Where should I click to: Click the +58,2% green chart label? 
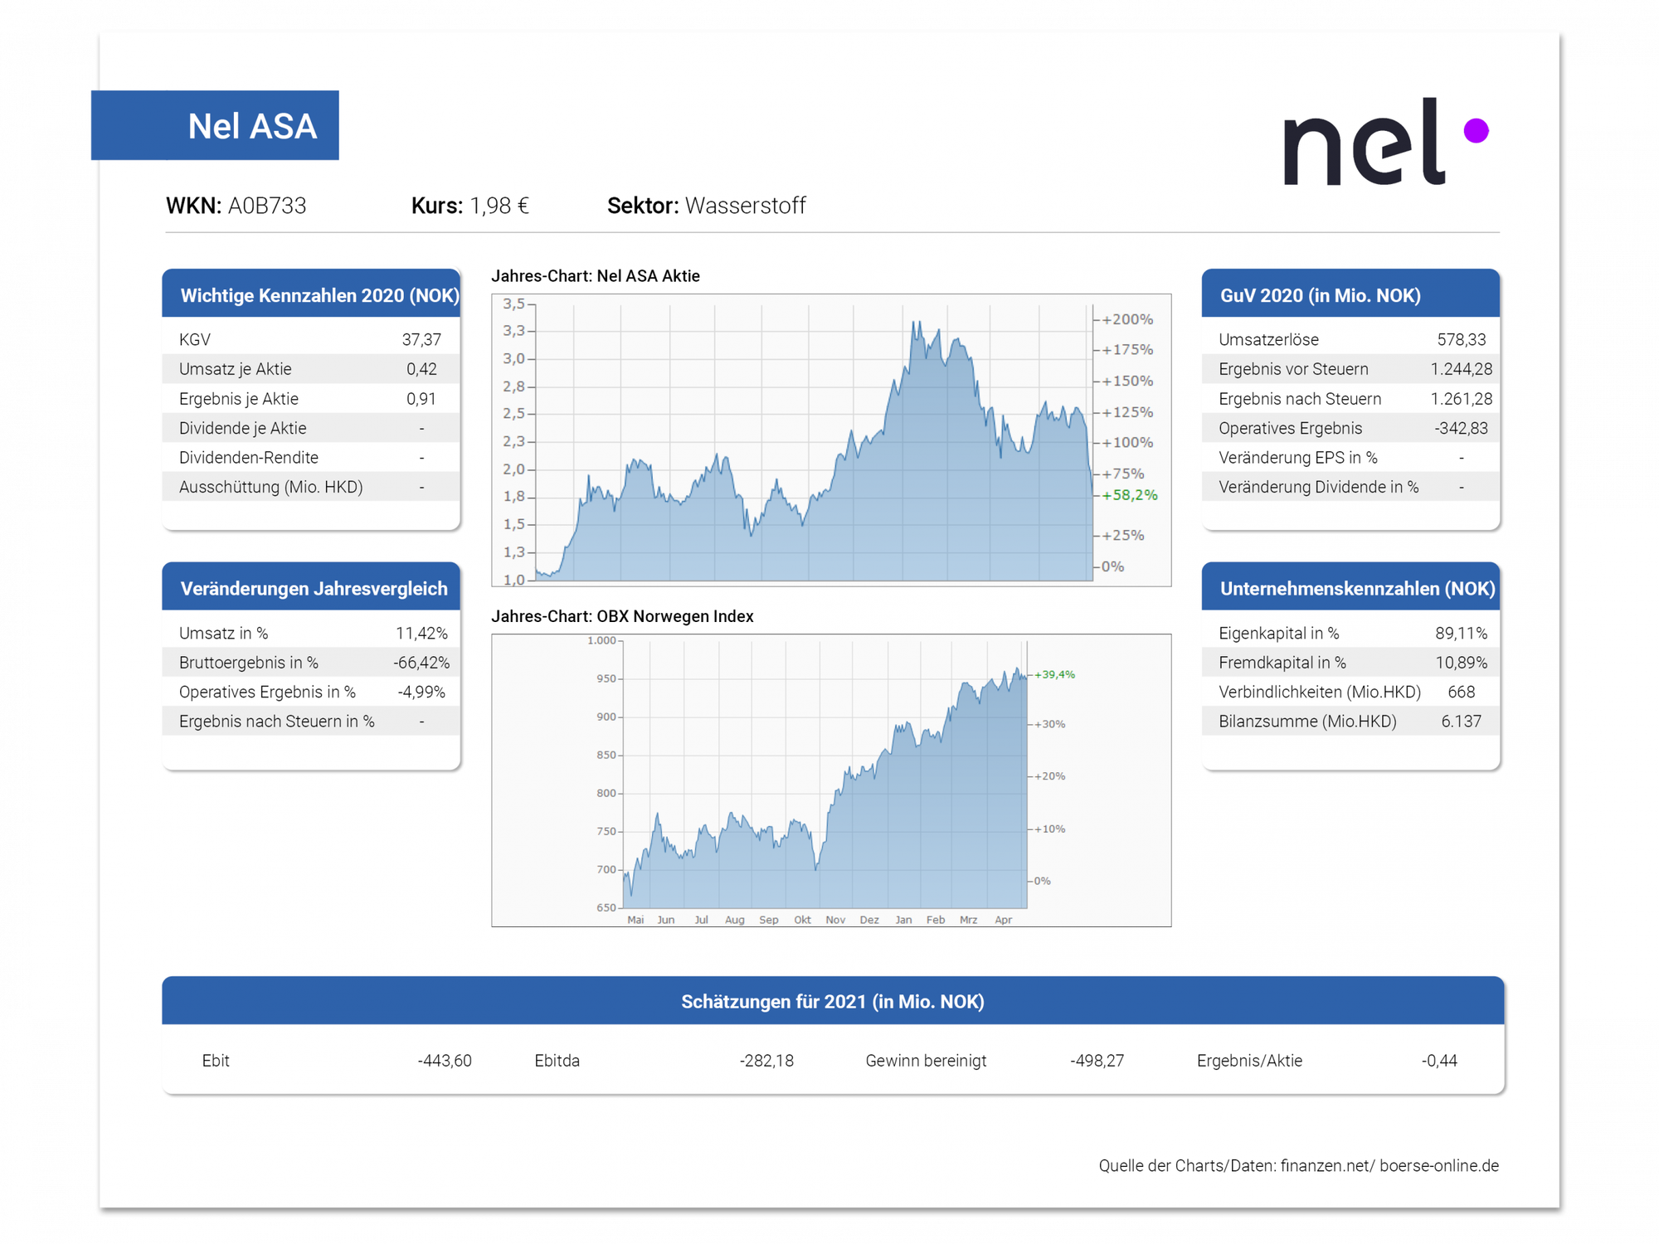[x=1129, y=495]
